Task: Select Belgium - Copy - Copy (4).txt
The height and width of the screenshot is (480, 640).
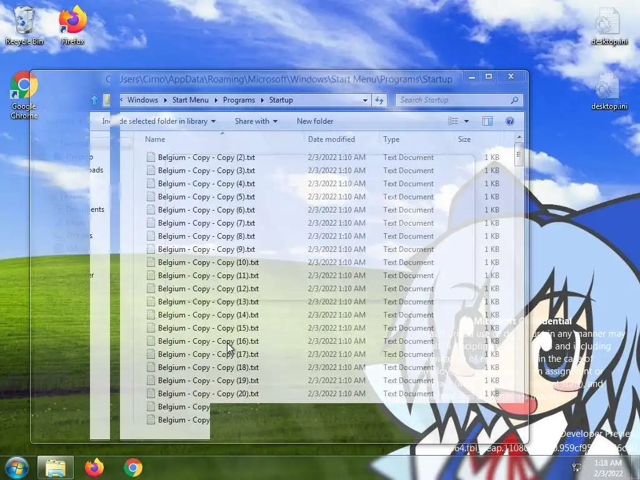Action: (206, 184)
